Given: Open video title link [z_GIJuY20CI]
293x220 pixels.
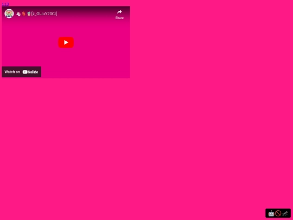Looking at the screenshot, I should click(x=37, y=14).
